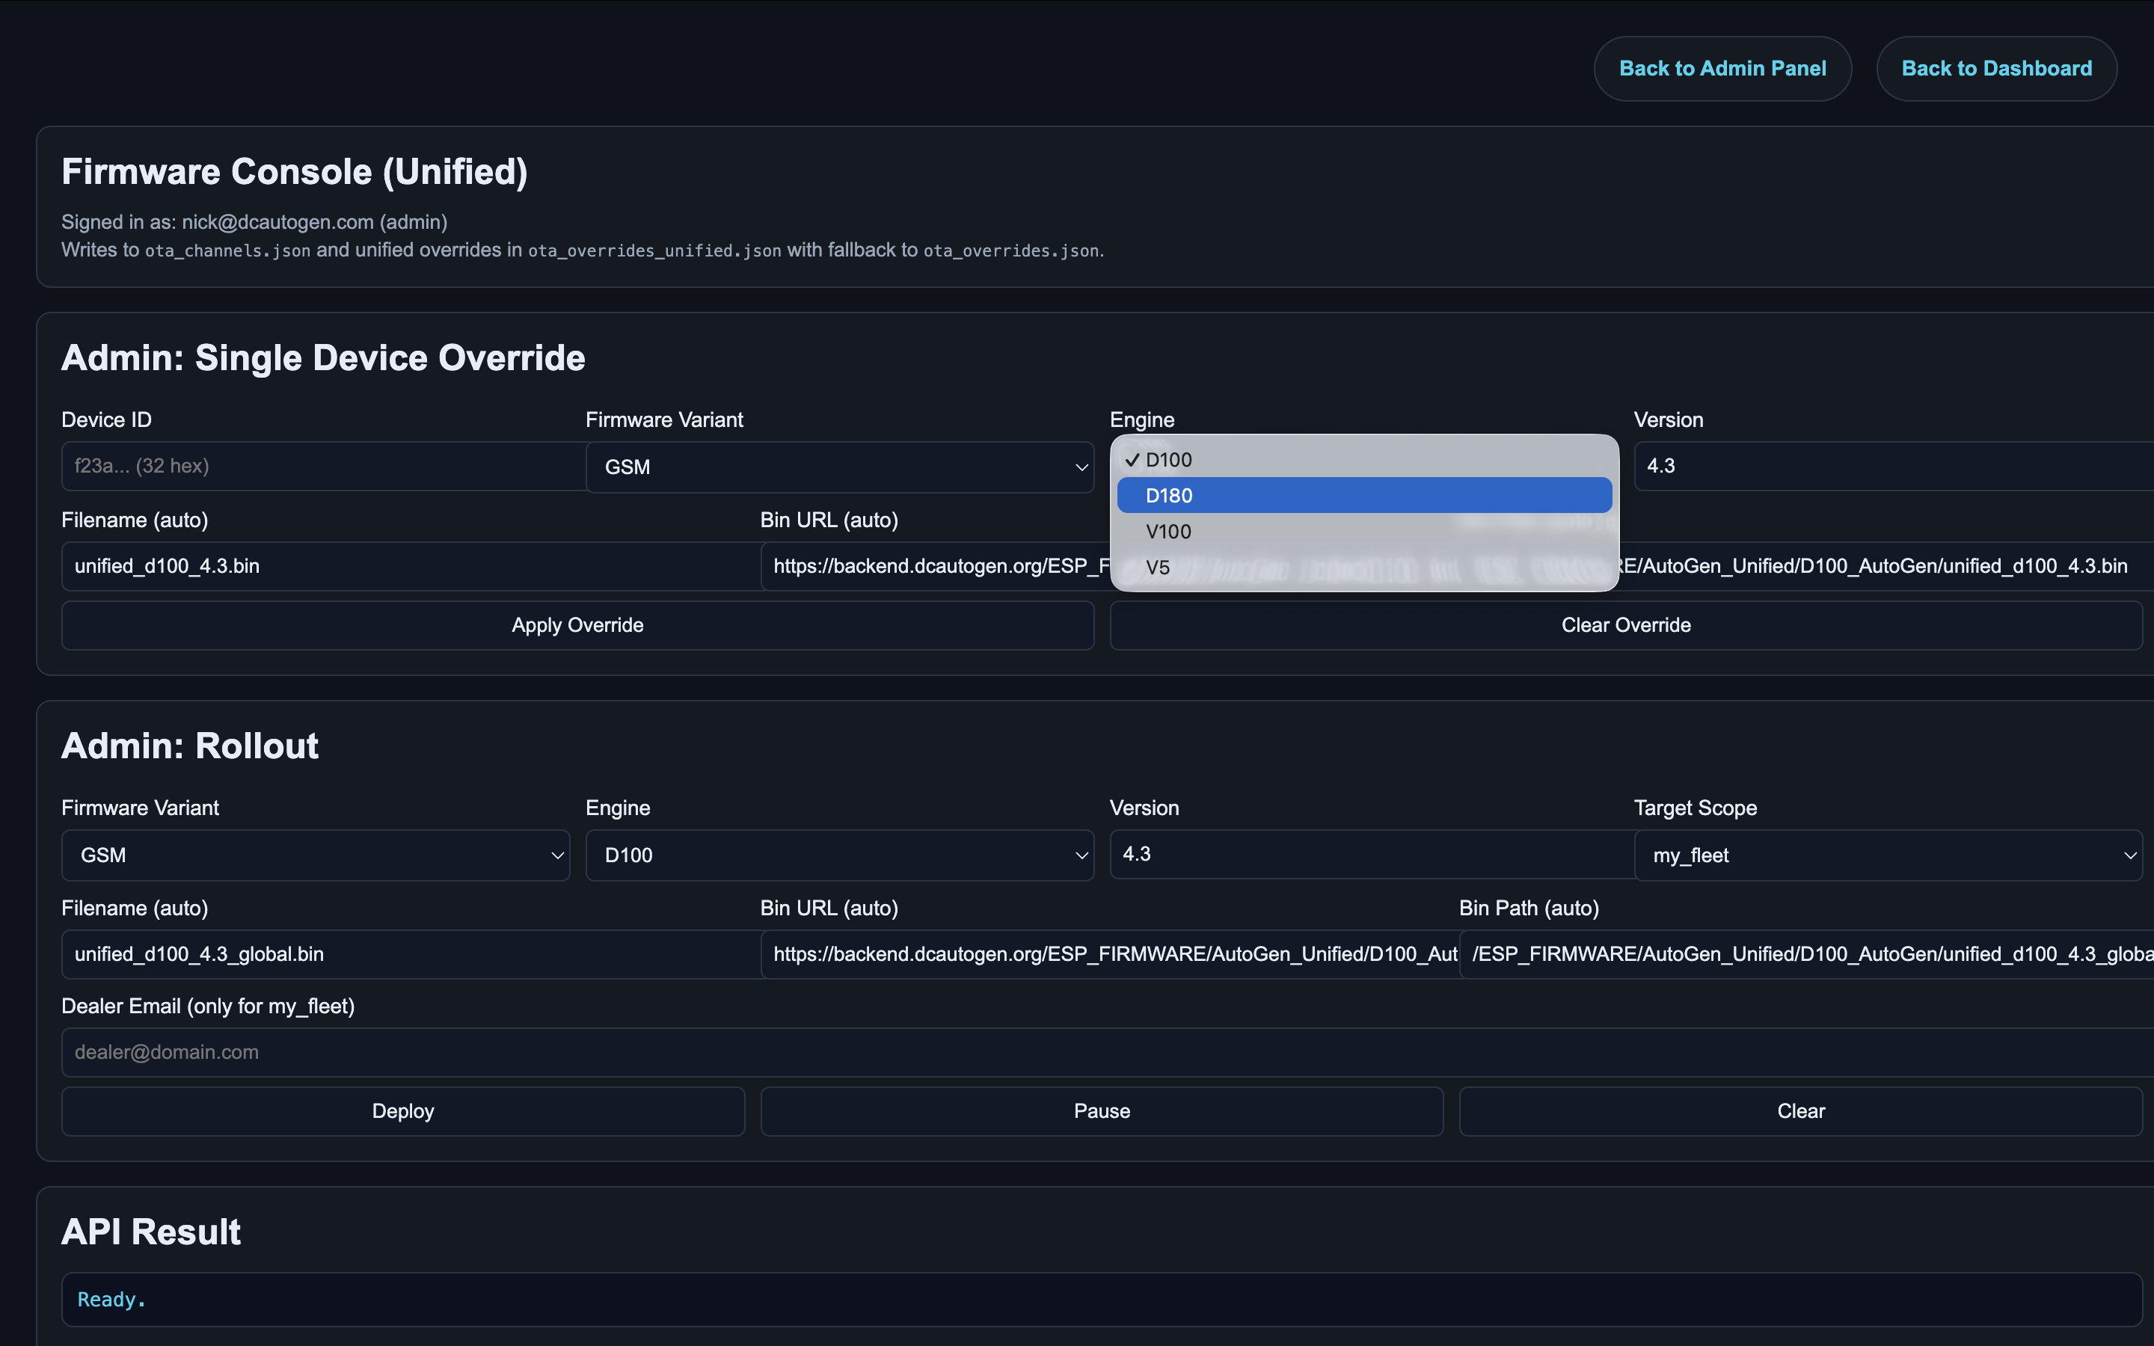Select the 'Dealer Email (only for my_fleet)' label
The height and width of the screenshot is (1346, 2154).
pos(208,1006)
